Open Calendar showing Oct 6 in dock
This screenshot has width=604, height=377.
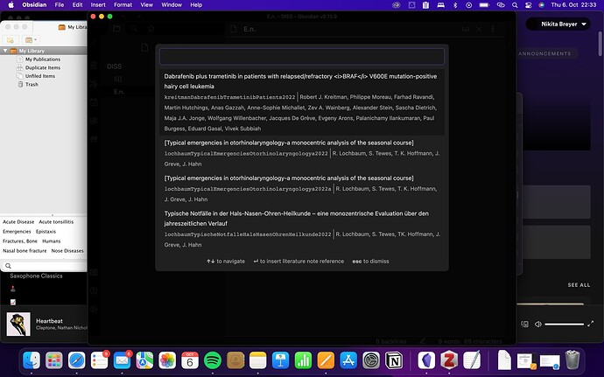tap(190, 361)
